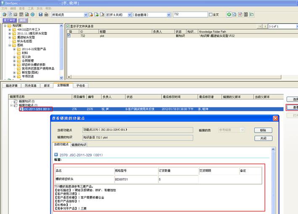Uncheck 显示子文件夹条目 checkbox
This screenshot has height=214, width=298.
[x=68, y=26]
